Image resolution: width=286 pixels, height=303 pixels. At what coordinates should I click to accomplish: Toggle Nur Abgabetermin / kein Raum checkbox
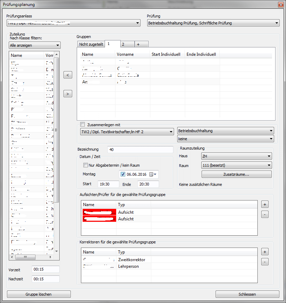click(85, 165)
